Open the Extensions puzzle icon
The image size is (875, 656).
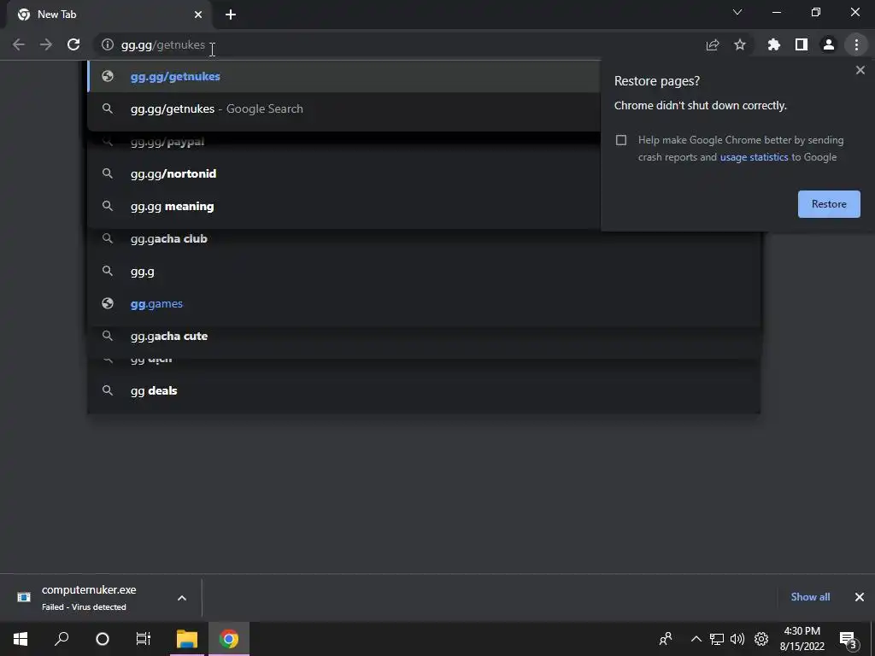(x=774, y=44)
